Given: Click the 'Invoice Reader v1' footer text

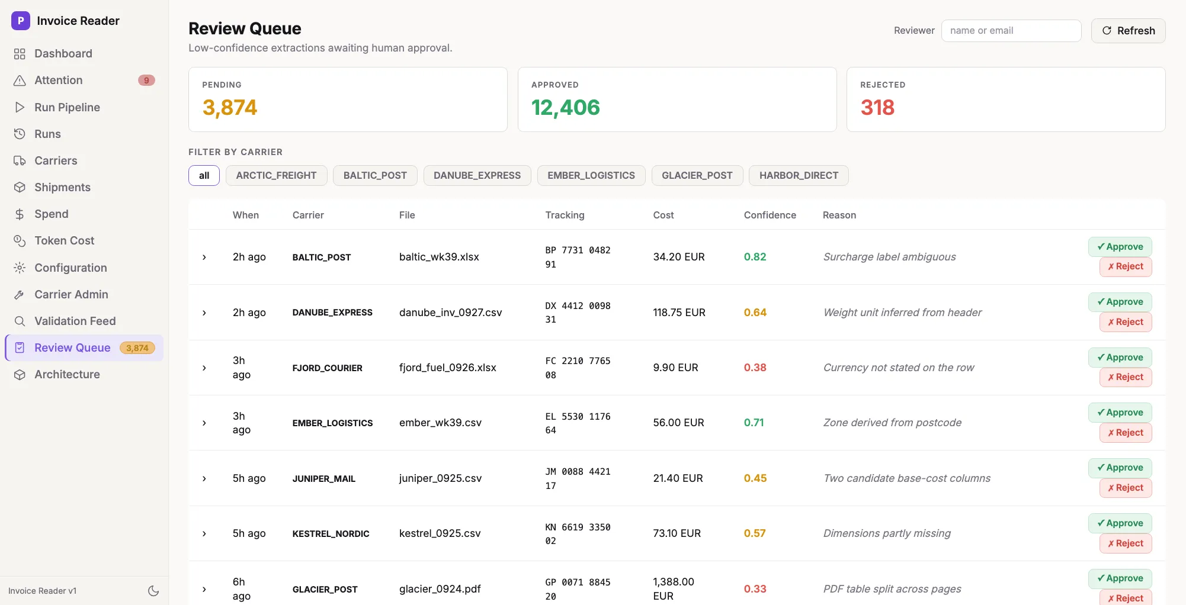Looking at the screenshot, I should point(43,591).
